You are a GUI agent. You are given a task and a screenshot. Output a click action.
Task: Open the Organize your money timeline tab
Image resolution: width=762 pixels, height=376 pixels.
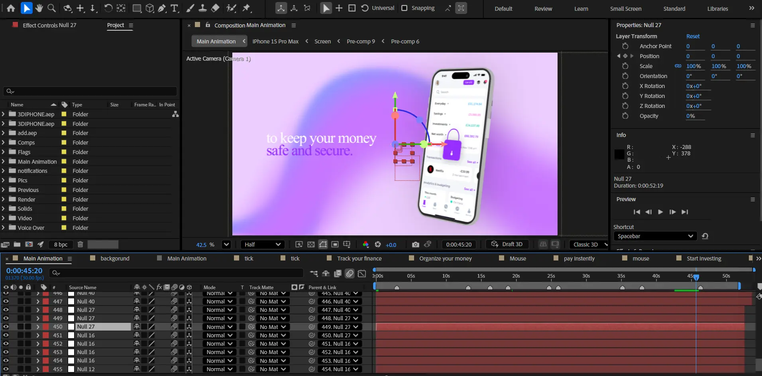pos(445,258)
